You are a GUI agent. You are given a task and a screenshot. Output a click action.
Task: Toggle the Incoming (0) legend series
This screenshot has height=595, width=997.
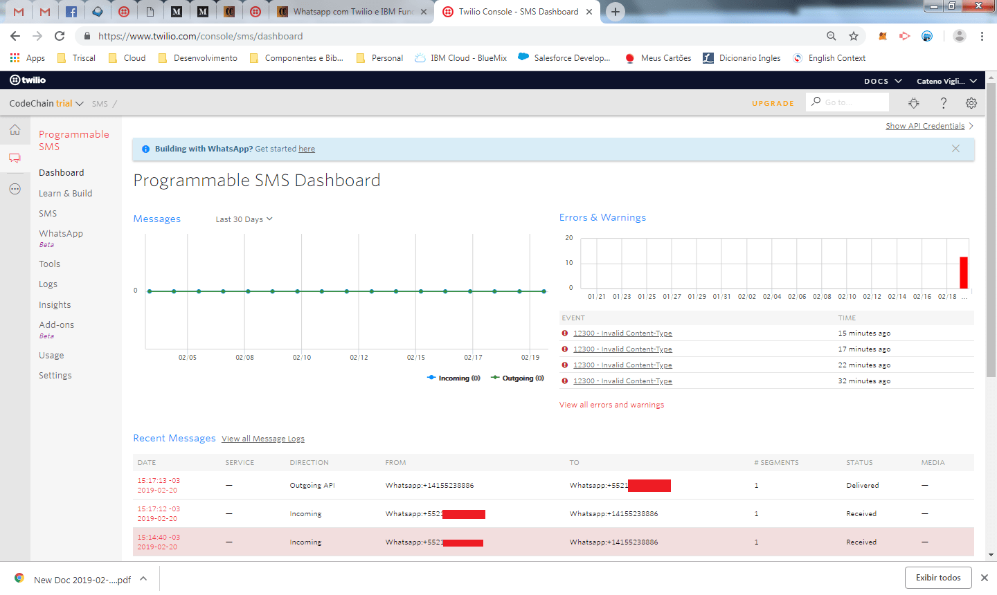[453, 378]
